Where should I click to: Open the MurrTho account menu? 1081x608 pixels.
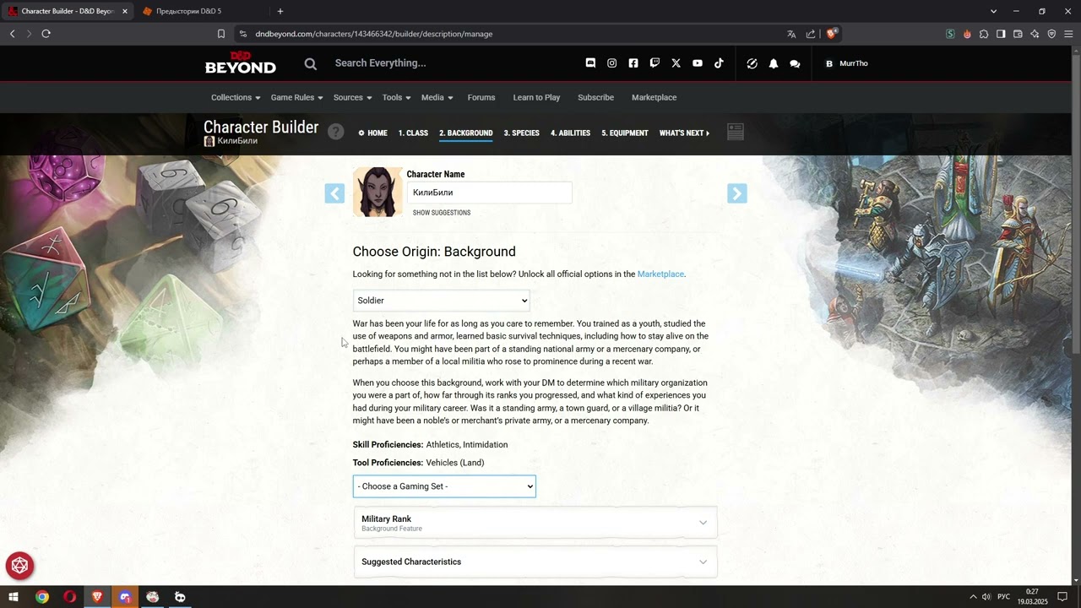pos(846,63)
